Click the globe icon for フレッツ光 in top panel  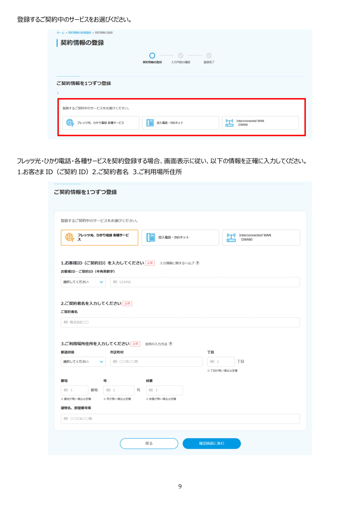70,123
